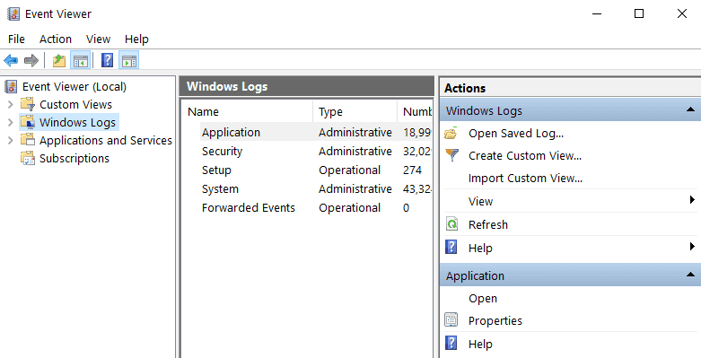
Task: Select the Security log row
Action: [x=315, y=151]
